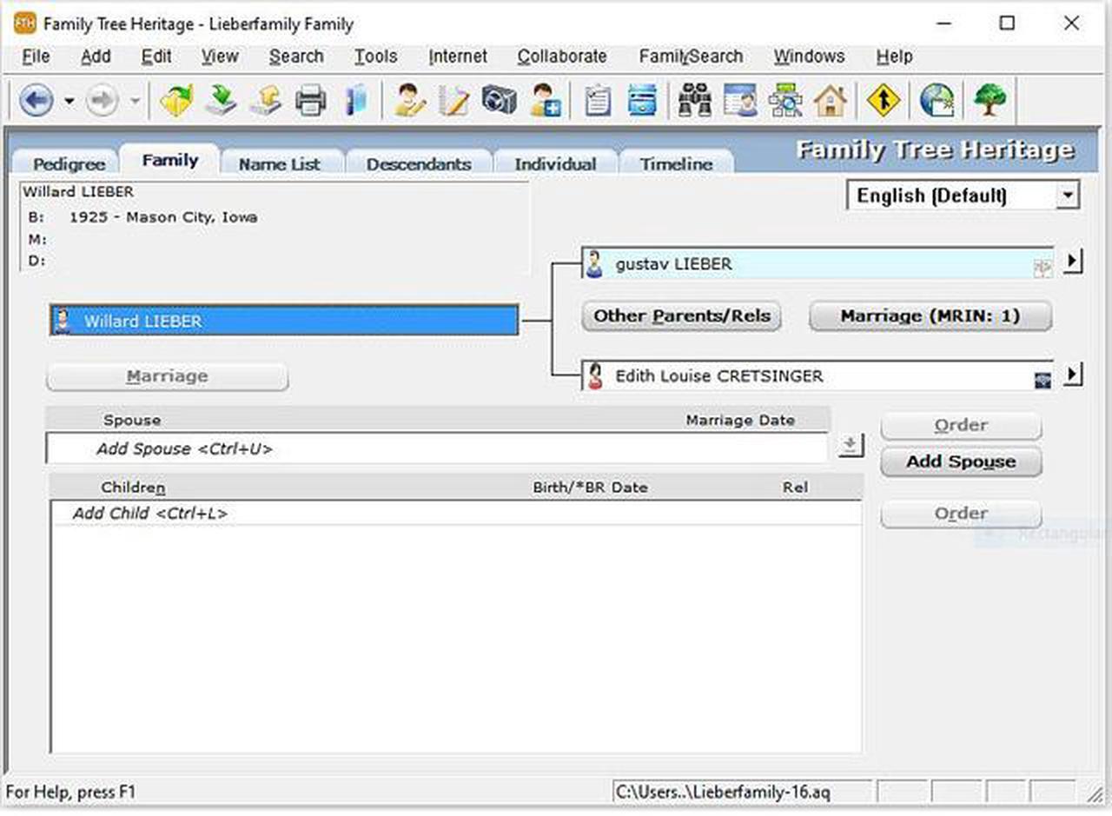Click the Add Child <Ctrl+L> row
The height and width of the screenshot is (816, 1112).
click(456, 513)
